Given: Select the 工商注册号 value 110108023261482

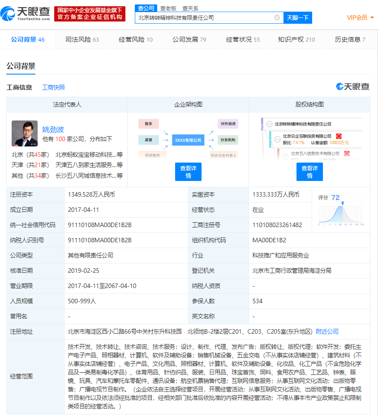Looking at the screenshot, I should click(x=277, y=225).
